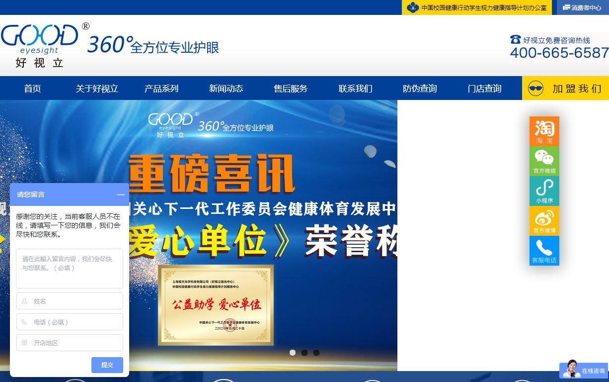Click the telephone icon beside 好视立免费咨询热线
609x382 pixels.
[x=515, y=40]
